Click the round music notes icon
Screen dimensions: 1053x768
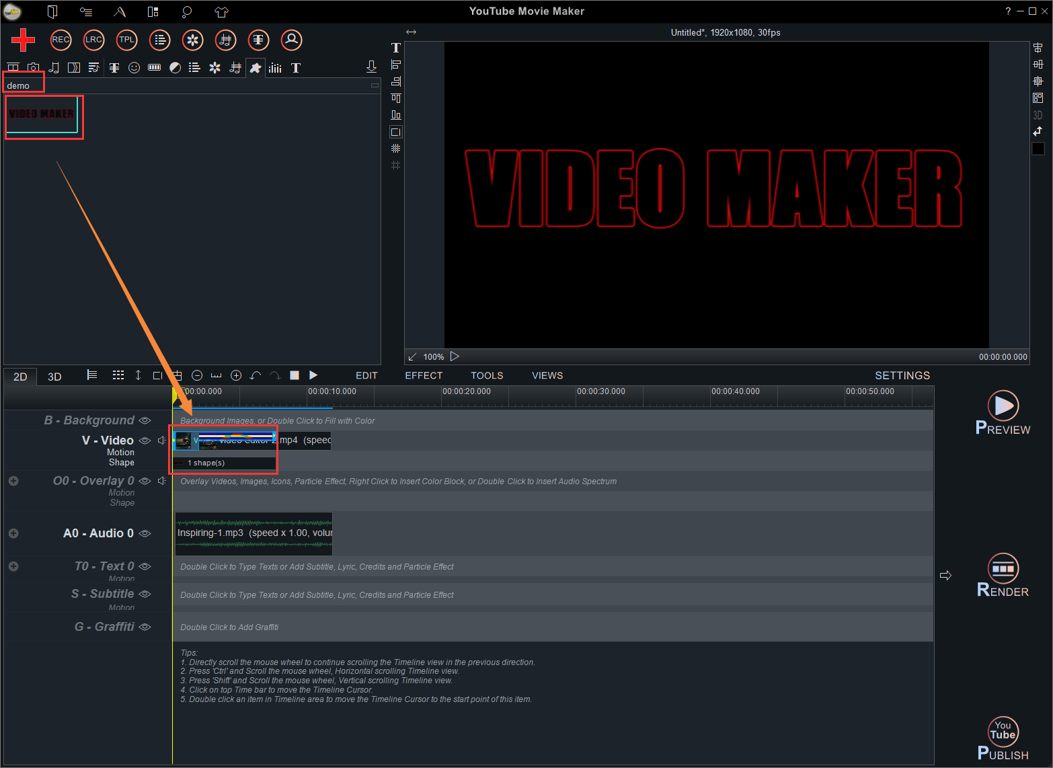[x=225, y=40]
